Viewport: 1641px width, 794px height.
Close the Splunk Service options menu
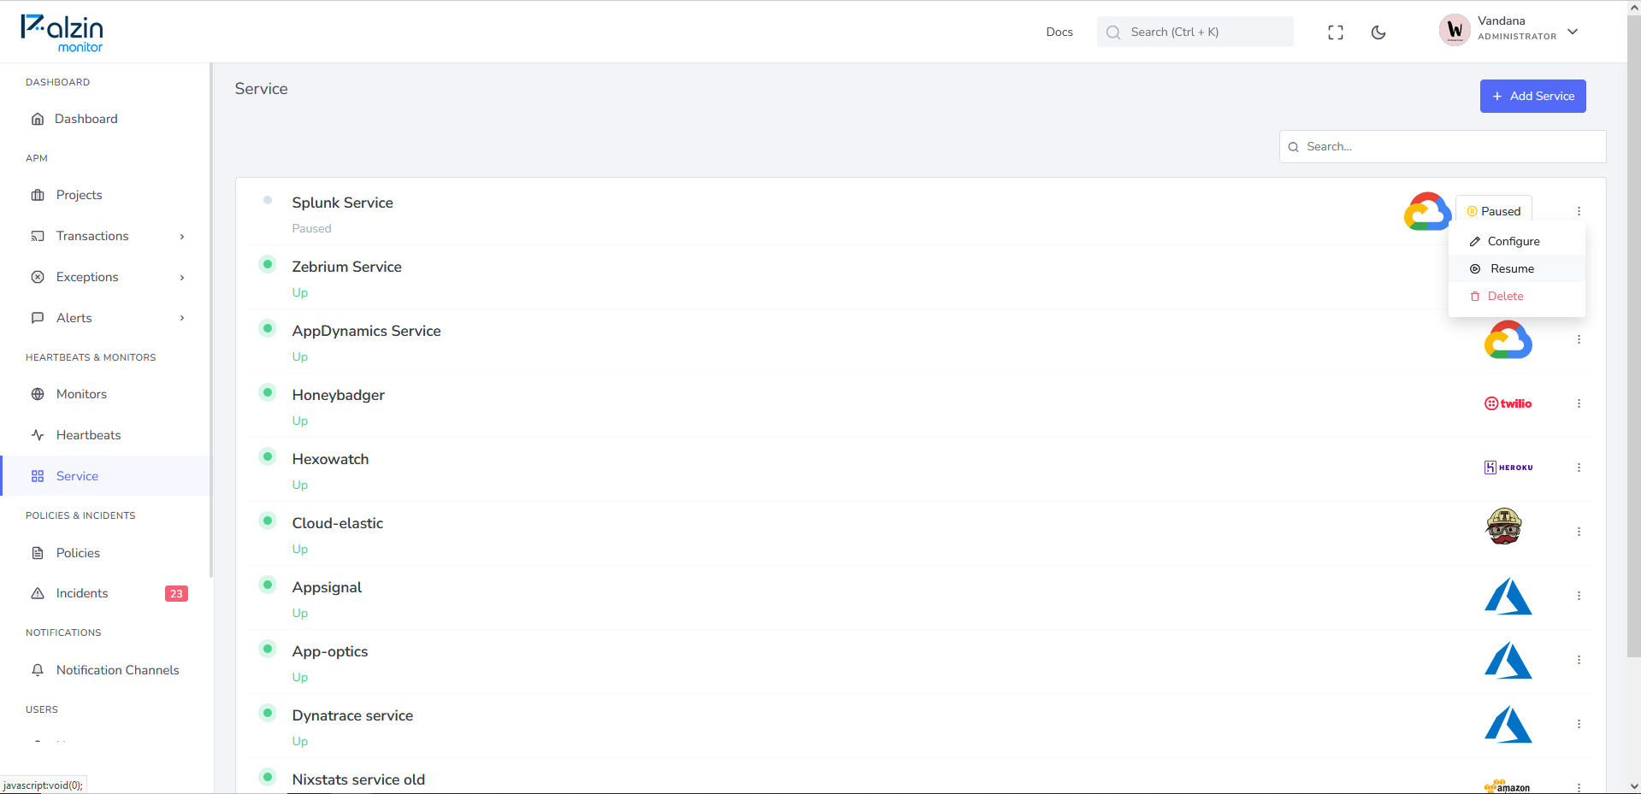[x=1579, y=211]
